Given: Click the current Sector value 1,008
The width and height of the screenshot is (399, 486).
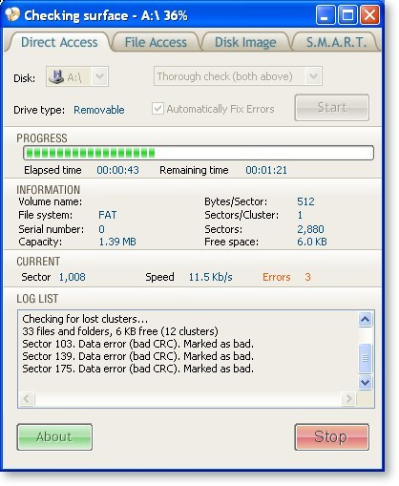Looking at the screenshot, I should 73,277.
